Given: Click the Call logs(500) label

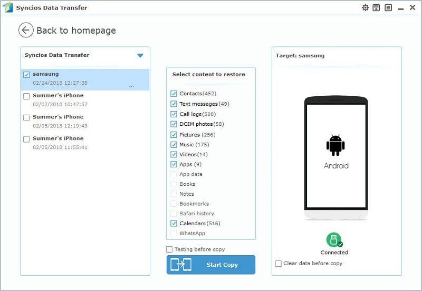Looking at the screenshot, I should pos(197,114).
